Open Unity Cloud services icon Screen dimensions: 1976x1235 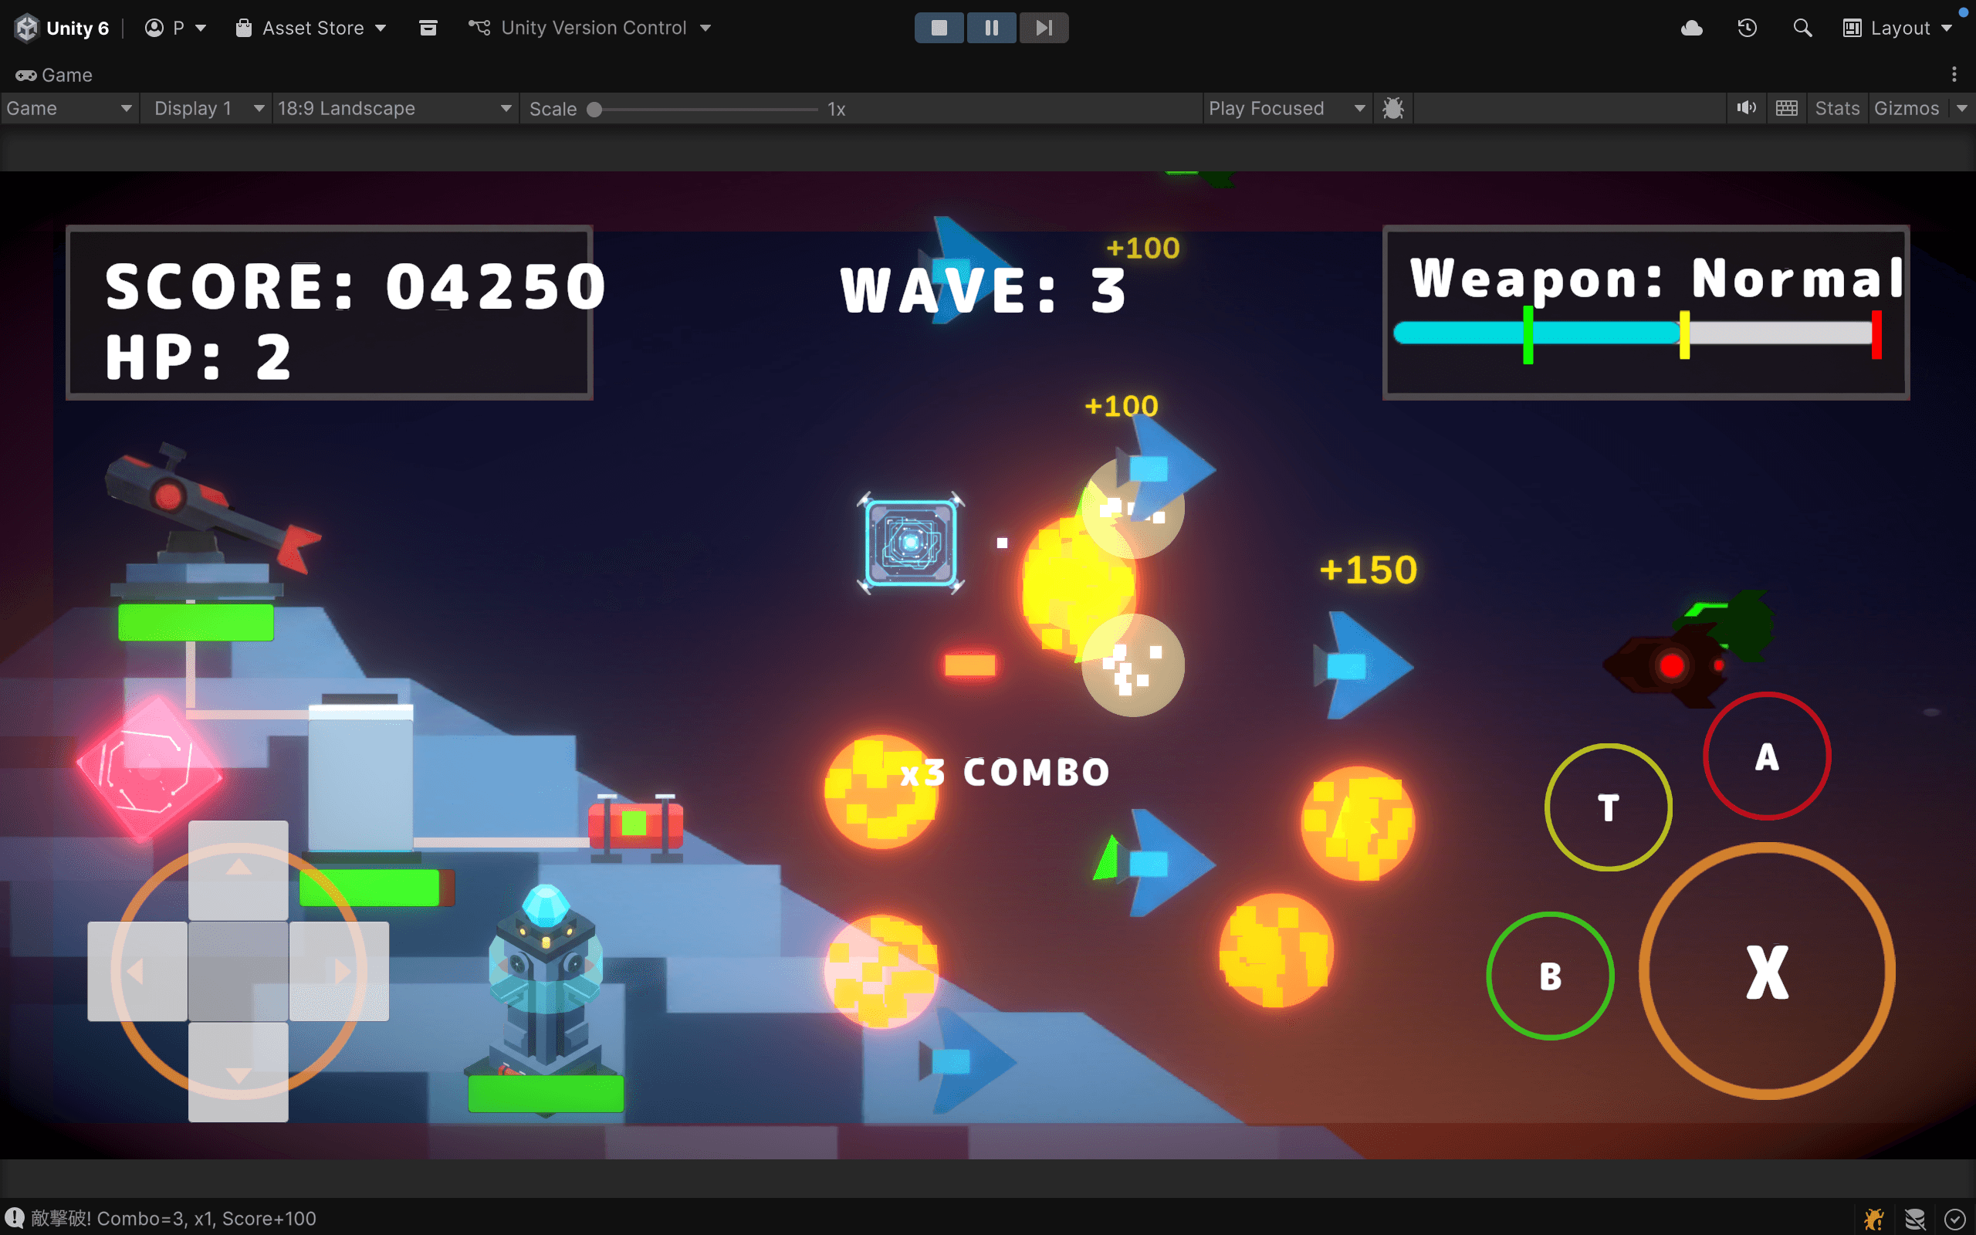tap(1692, 28)
